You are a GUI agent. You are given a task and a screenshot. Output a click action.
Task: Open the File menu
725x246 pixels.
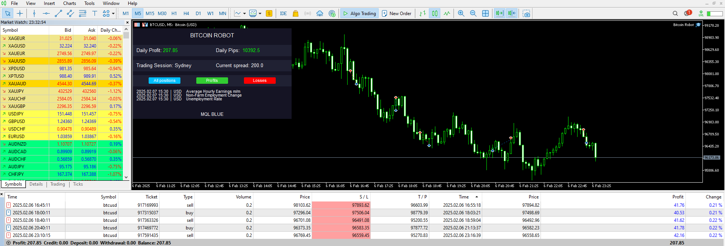[x=14, y=3]
